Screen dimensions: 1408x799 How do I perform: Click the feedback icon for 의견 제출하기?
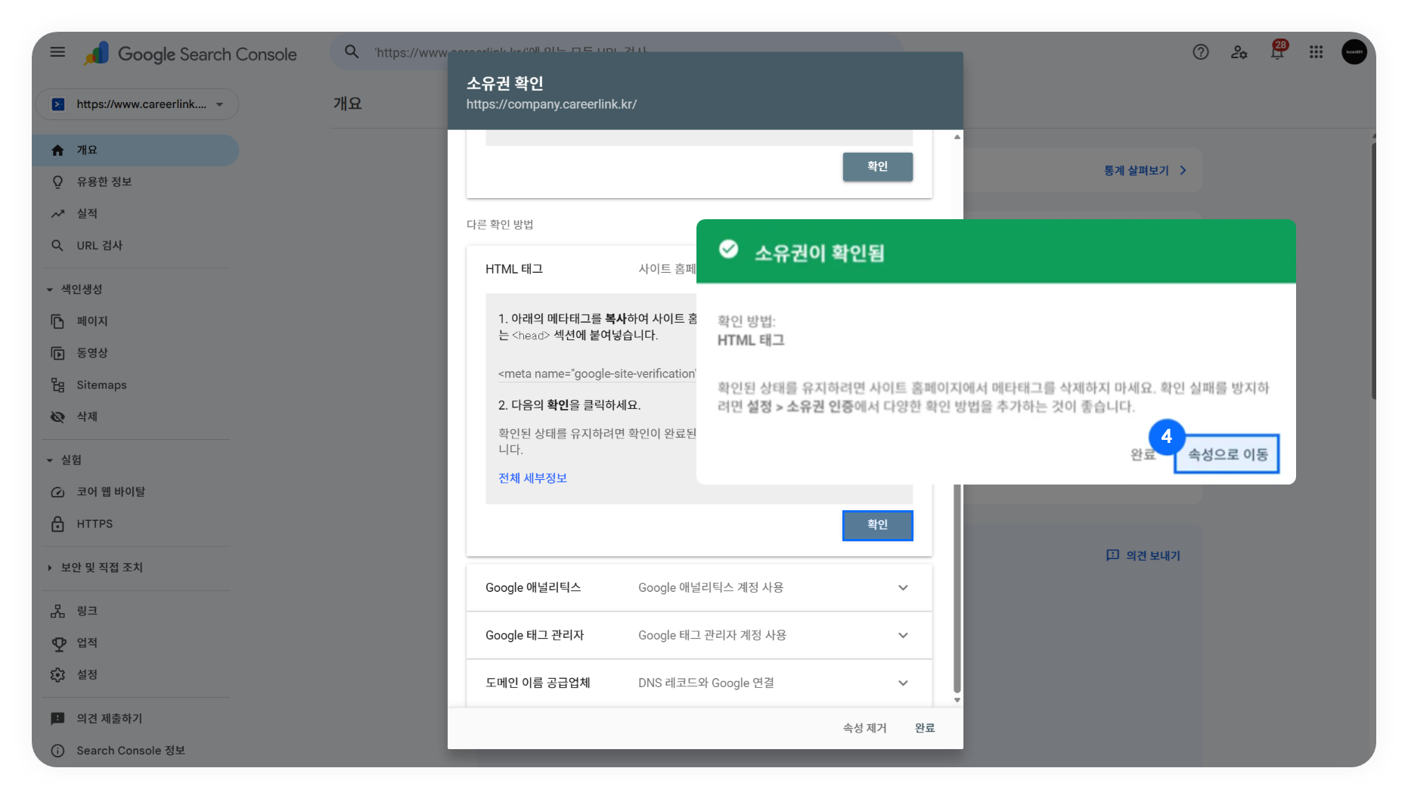click(57, 719)
